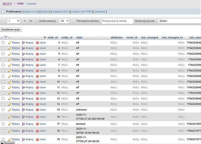Click the column move arrows icon in header
This screenshot has height=144, width=201.
6,38
